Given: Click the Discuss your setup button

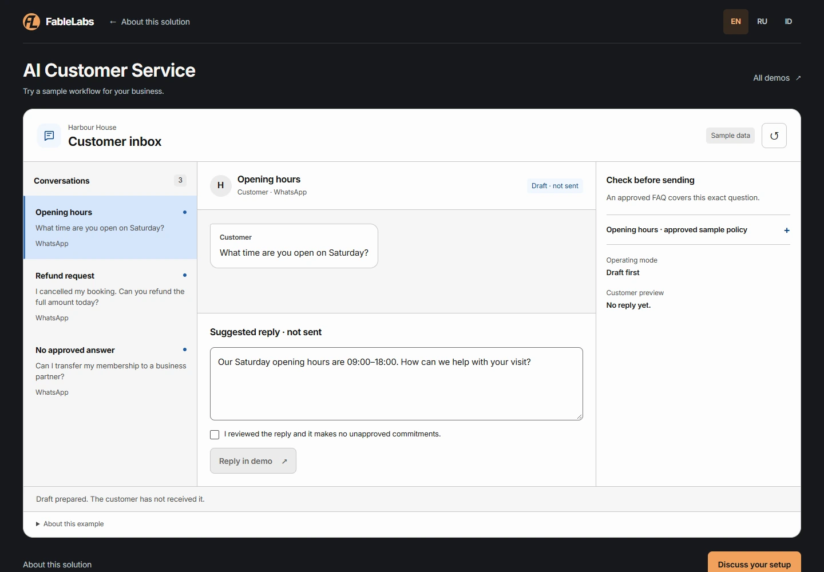Looking at the screenshot, I should 754,564.
